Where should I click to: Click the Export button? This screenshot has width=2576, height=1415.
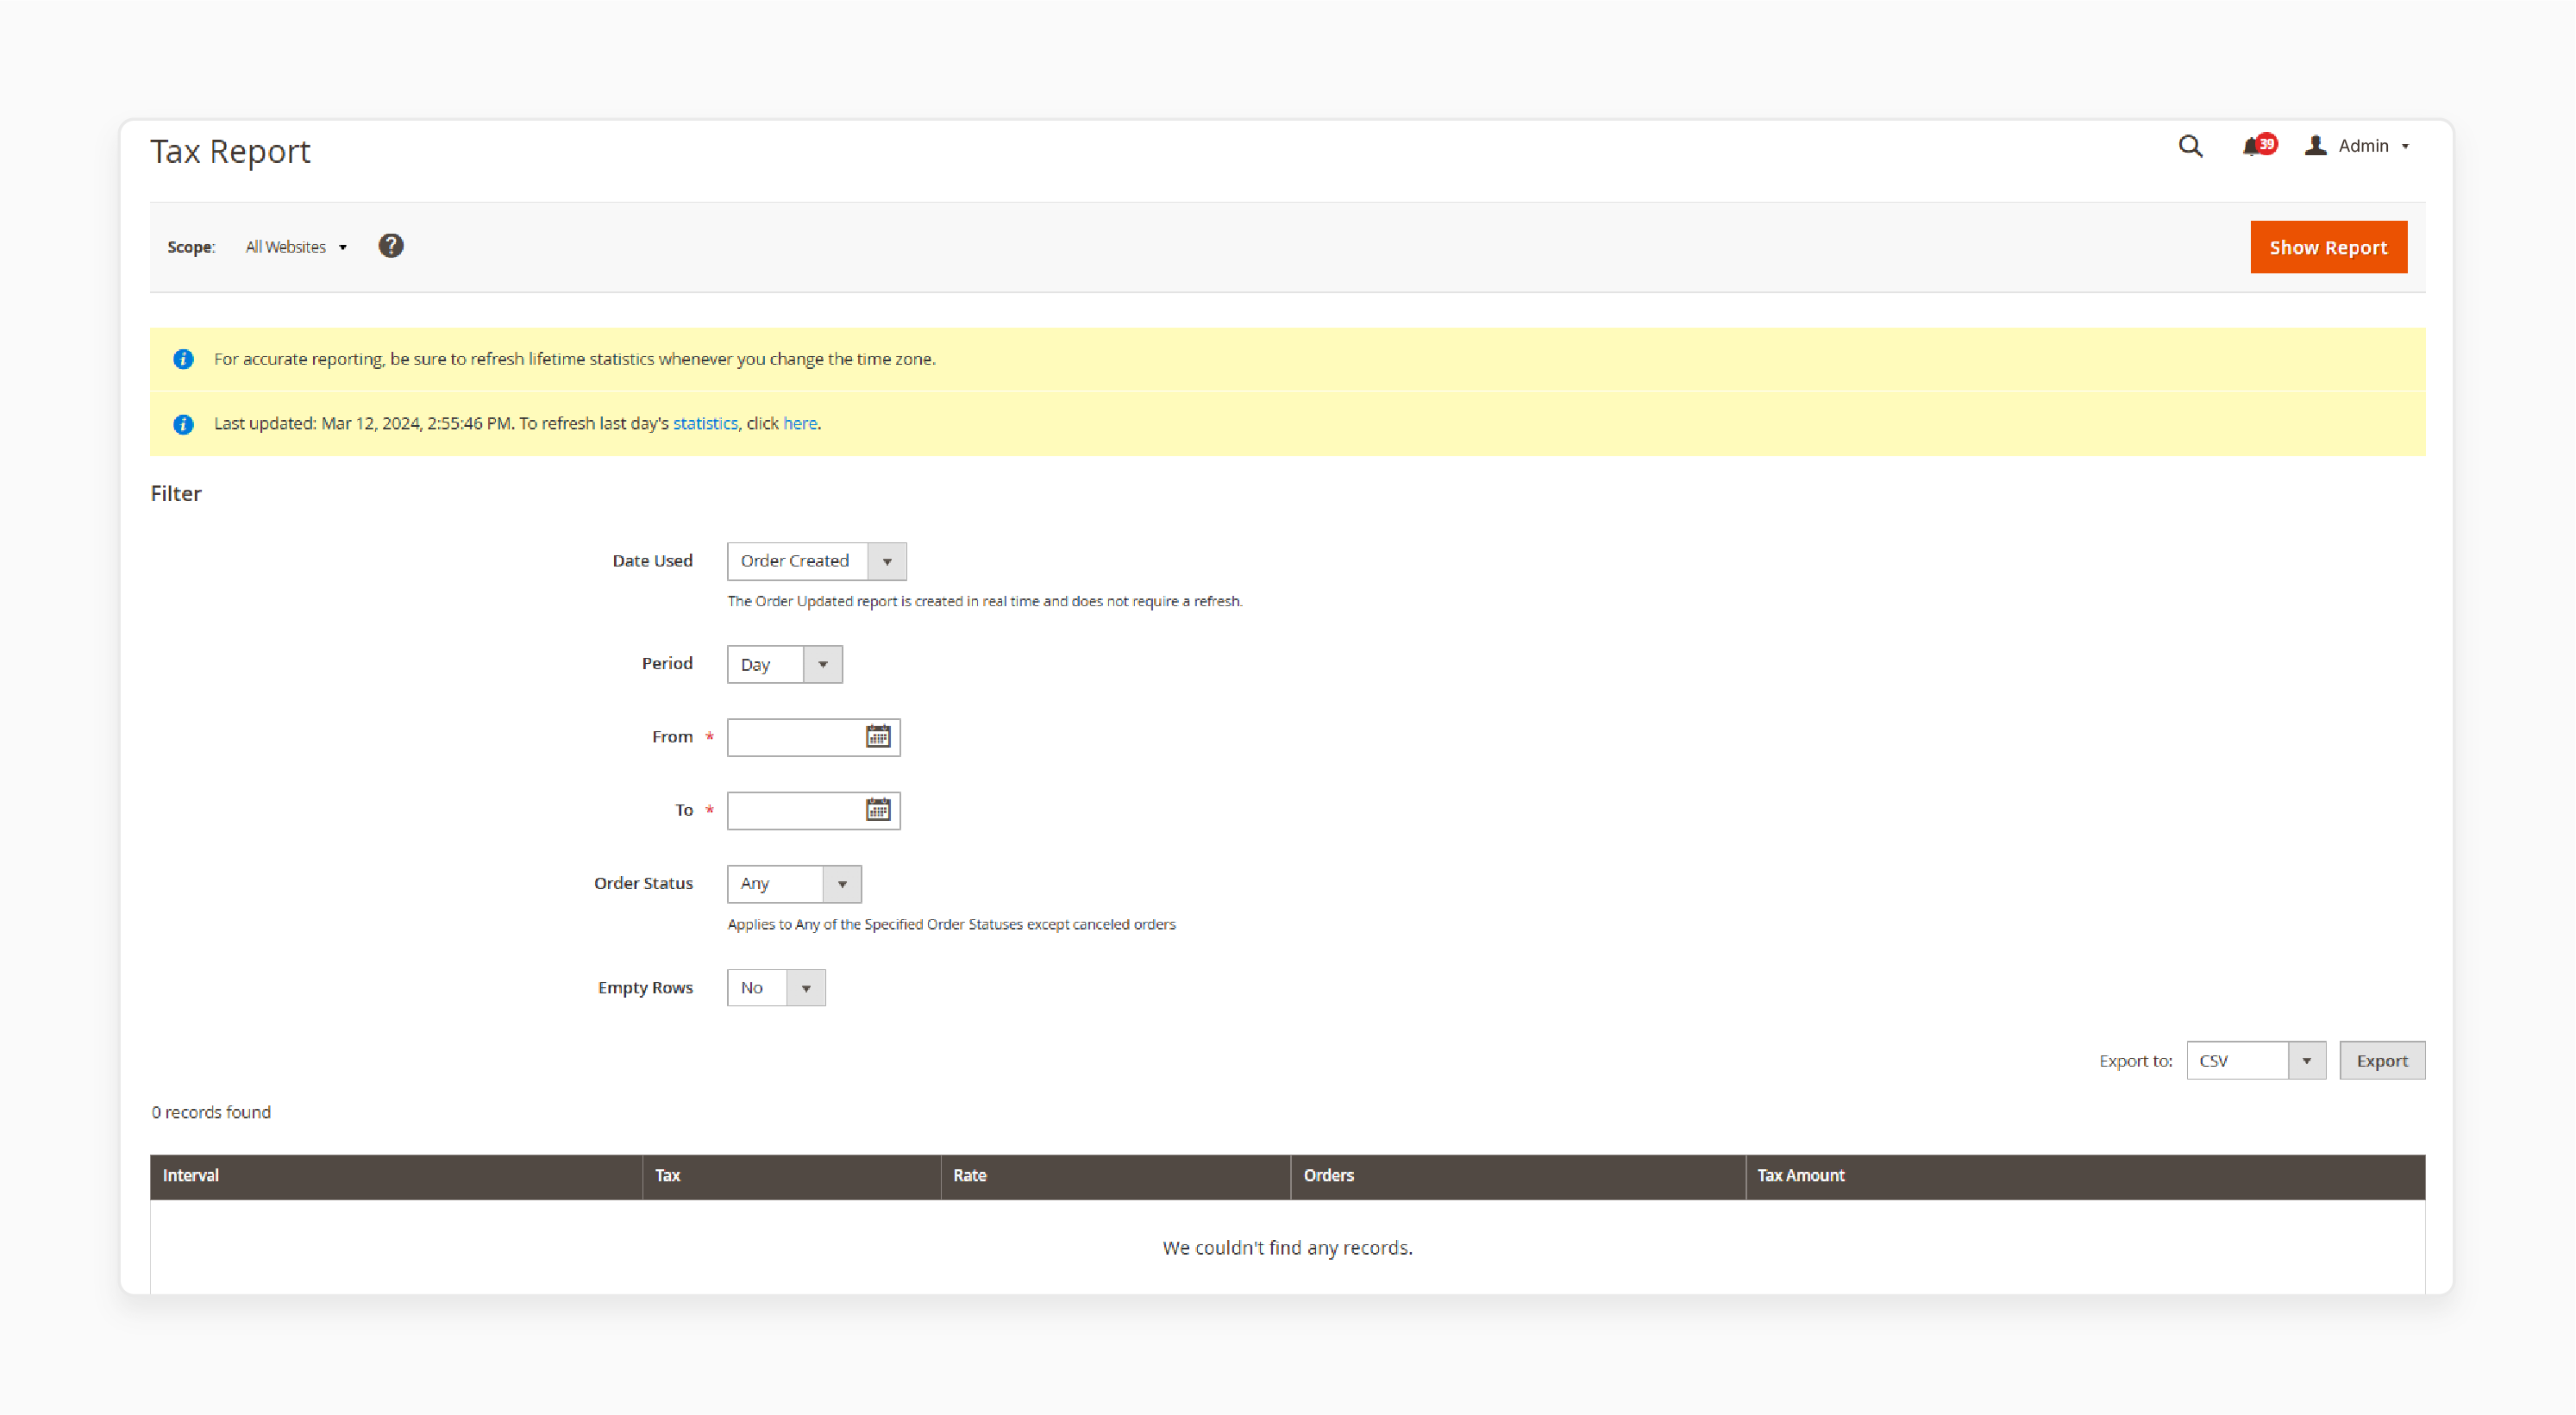(x=2381, y=1060)
